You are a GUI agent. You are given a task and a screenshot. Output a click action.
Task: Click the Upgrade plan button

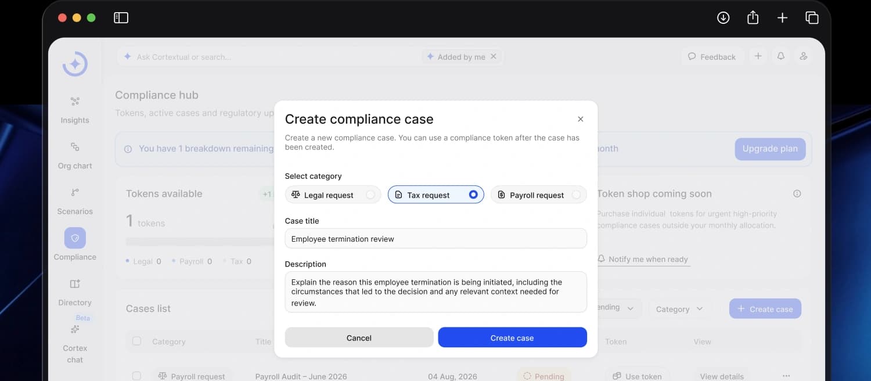click(770, 149)
